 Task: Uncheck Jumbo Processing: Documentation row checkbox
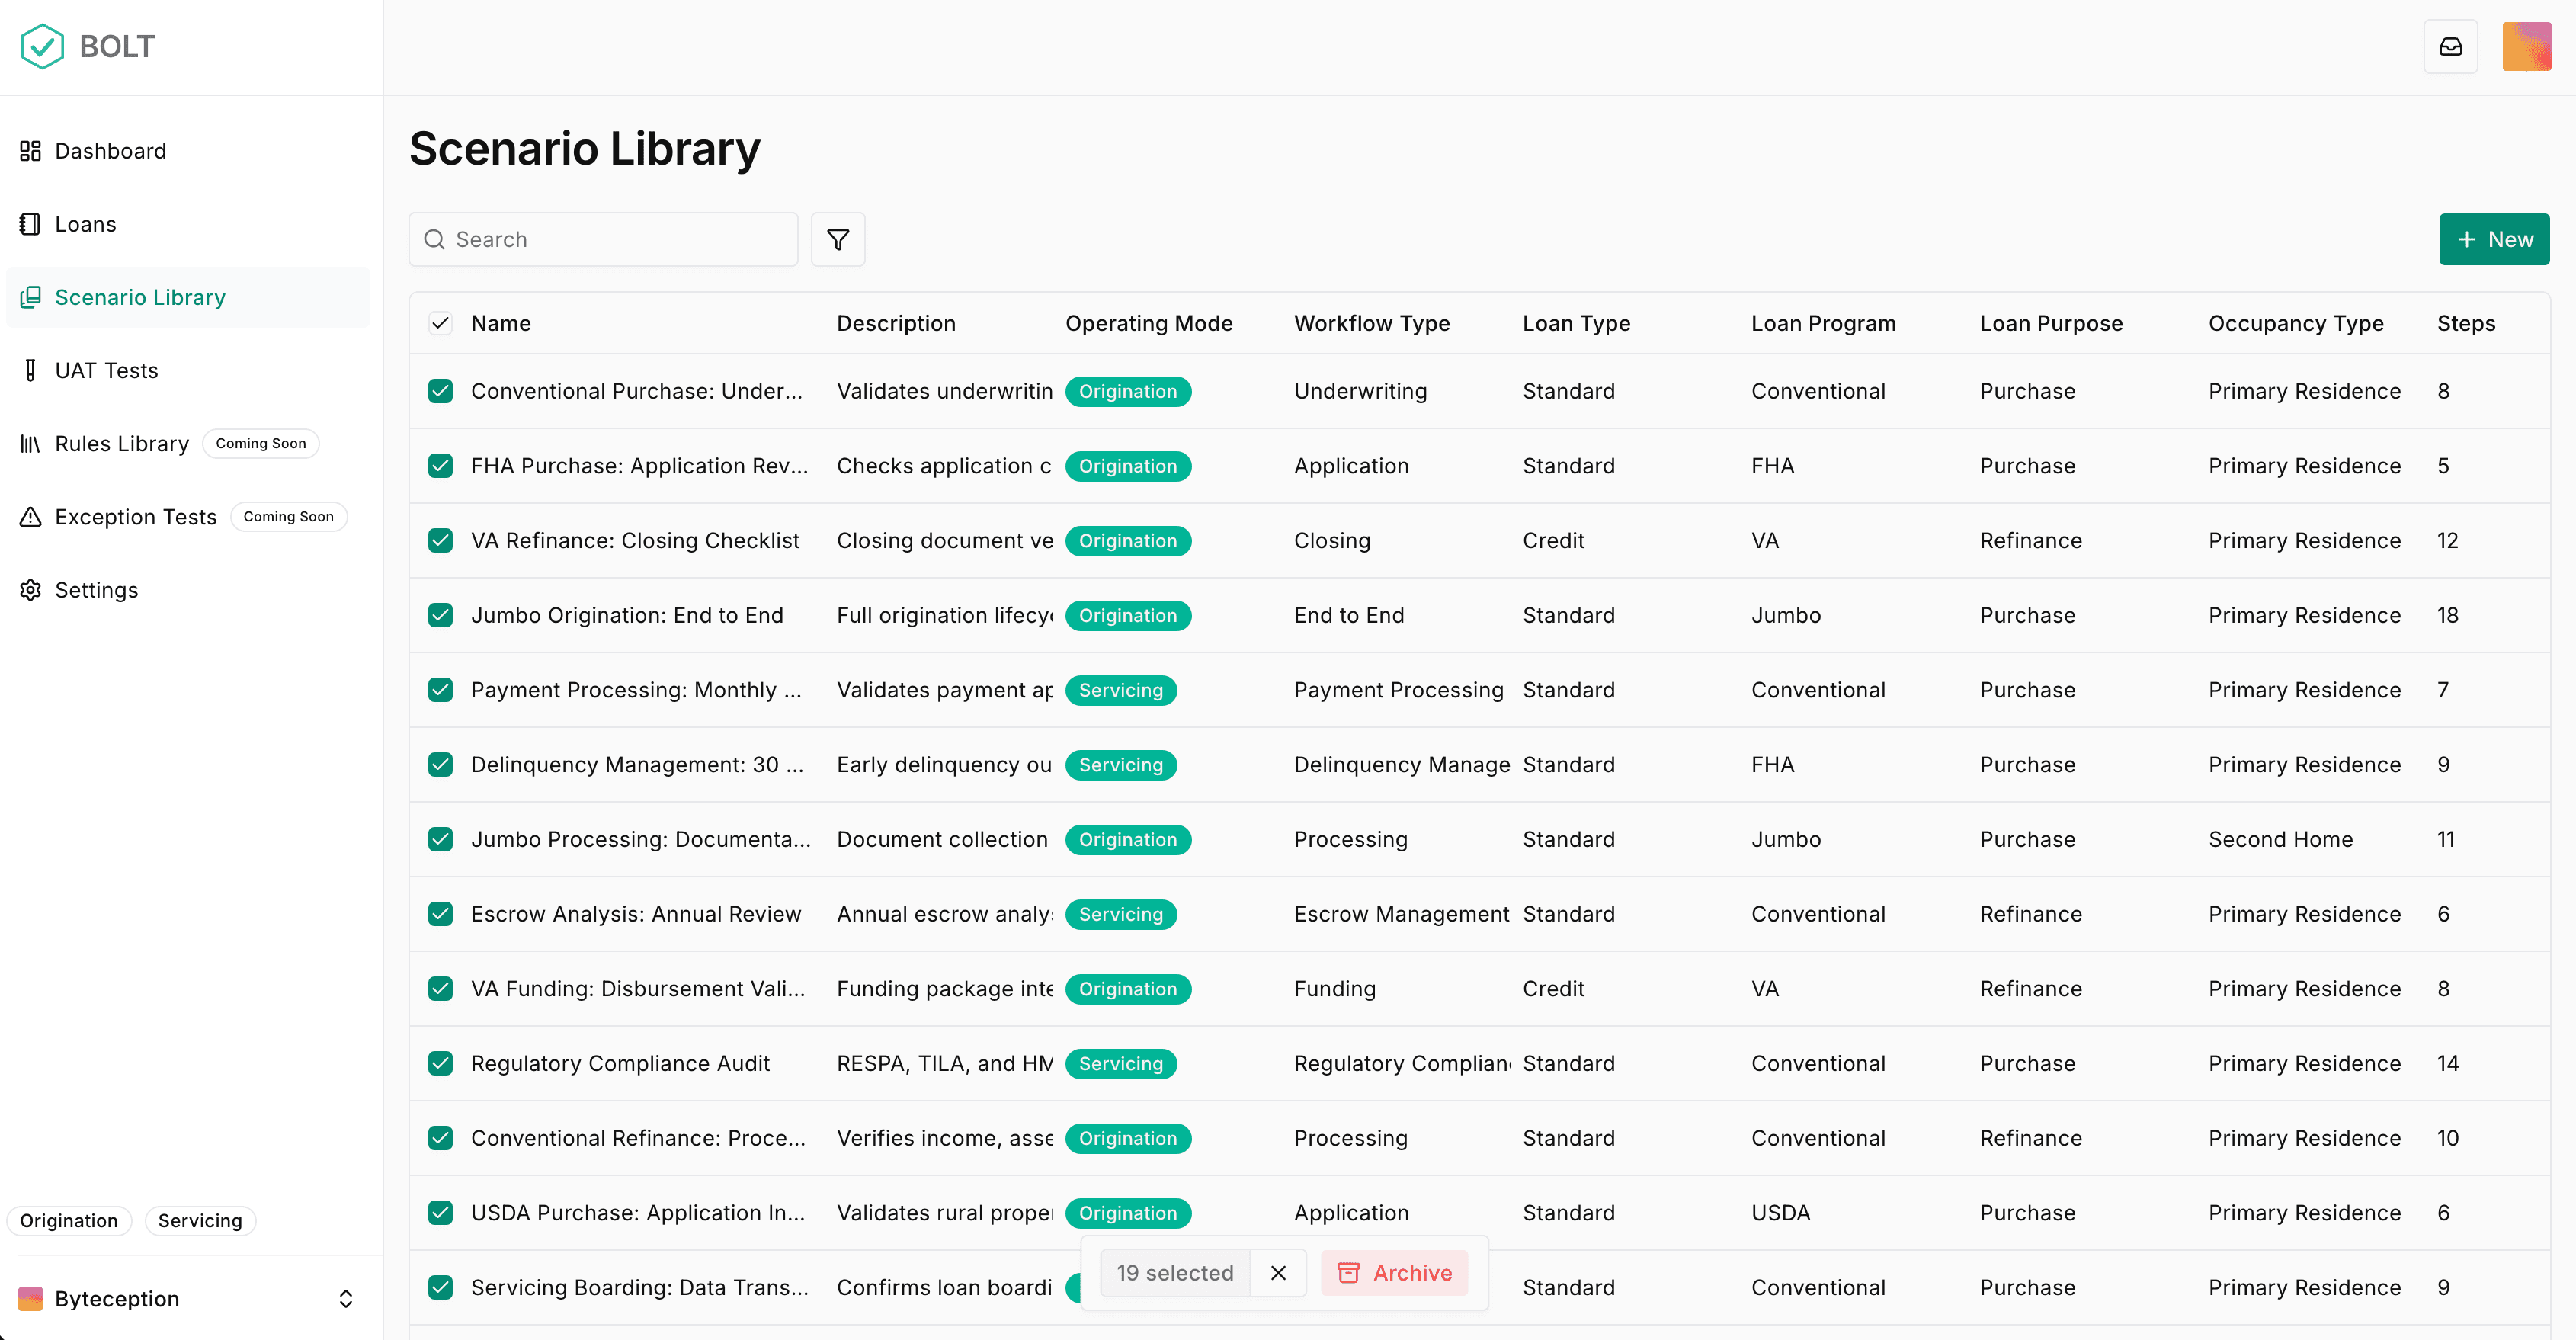pos(440,839)
